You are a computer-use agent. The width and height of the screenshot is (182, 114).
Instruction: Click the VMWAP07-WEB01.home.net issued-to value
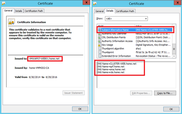44,59
